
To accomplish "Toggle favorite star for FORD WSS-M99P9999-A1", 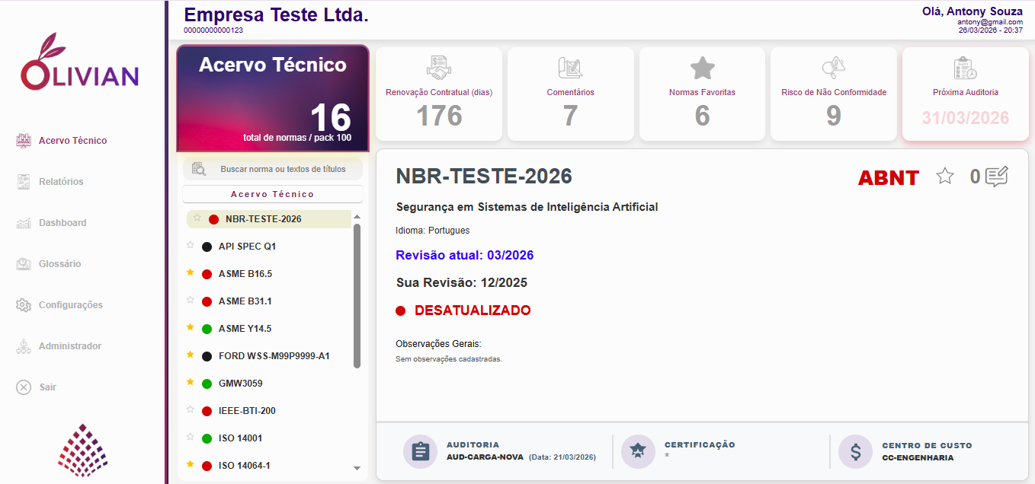I will coord(190,355).
